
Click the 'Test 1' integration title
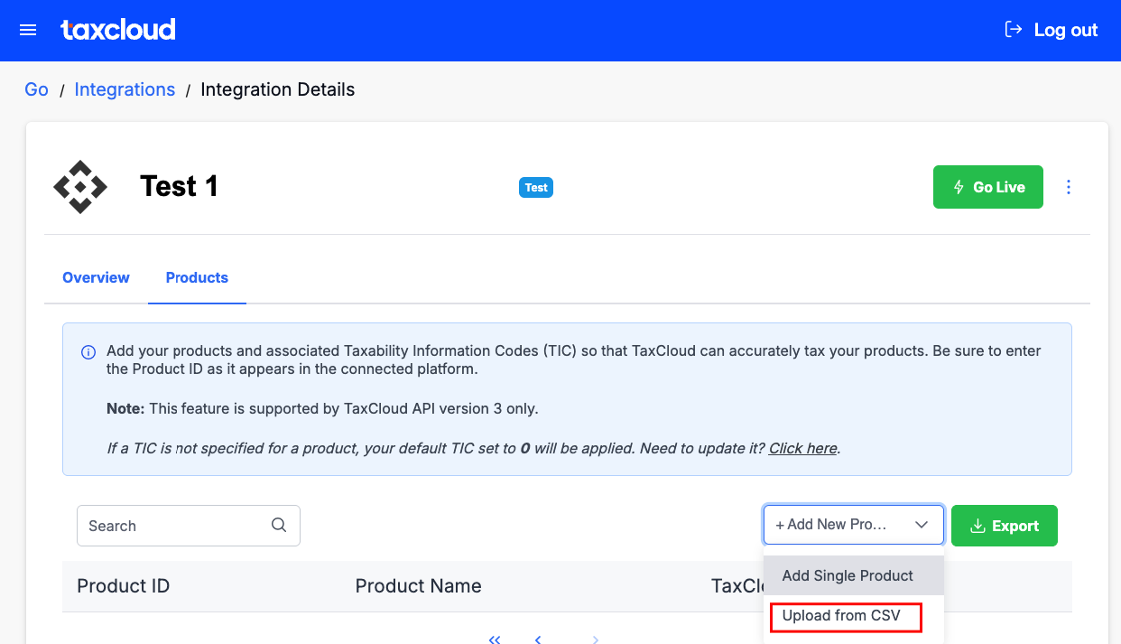(179, 186)
